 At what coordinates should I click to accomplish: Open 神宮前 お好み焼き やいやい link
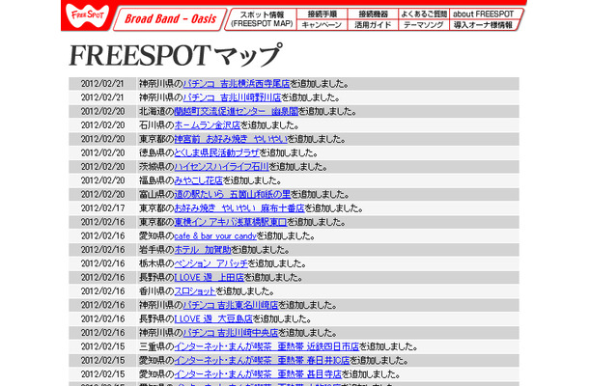tap(231, 139)
